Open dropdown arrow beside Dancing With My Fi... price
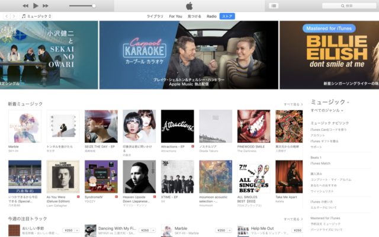Screen dimensions: 379x237 tap(153, 230)
